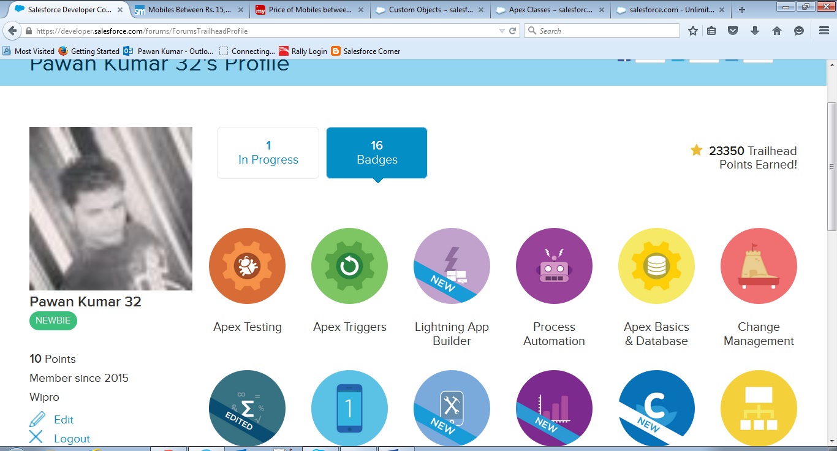
Task: Open a new browser tab
Action: pyautogui.click(x=742, y=10)
